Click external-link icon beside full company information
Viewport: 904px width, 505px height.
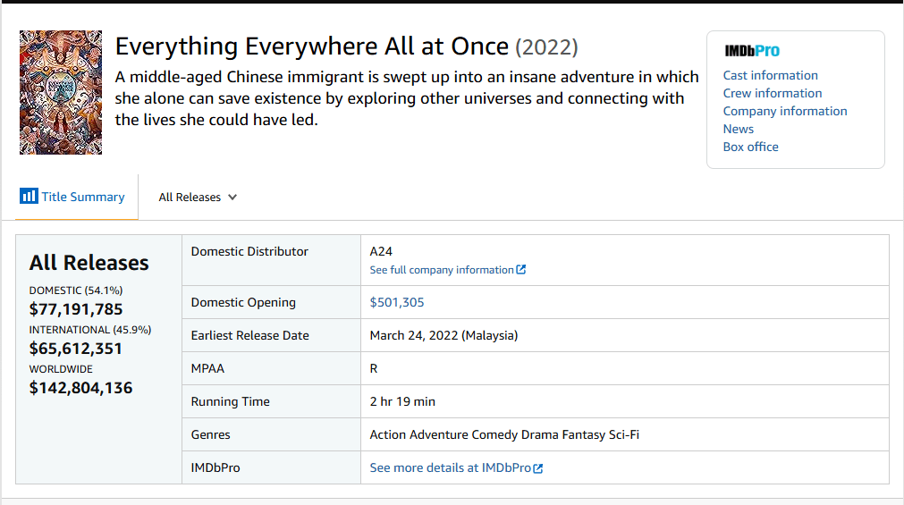521,270
